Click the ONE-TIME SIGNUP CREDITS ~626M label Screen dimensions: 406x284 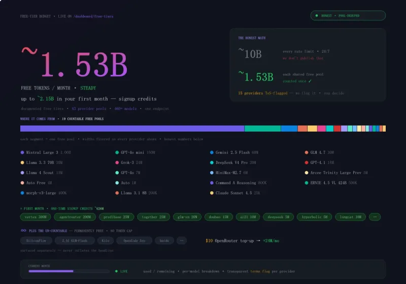click(x=77, y=209)
